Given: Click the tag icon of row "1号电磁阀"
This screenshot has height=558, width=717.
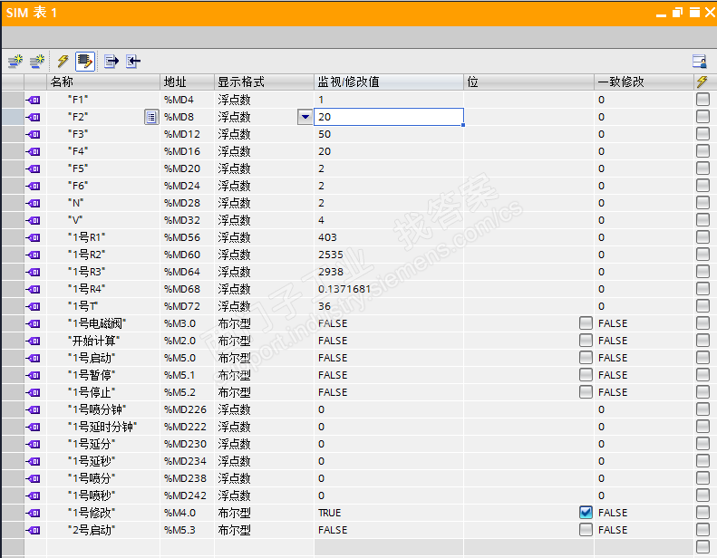Looking at the screenshot, I should point(34,323).
